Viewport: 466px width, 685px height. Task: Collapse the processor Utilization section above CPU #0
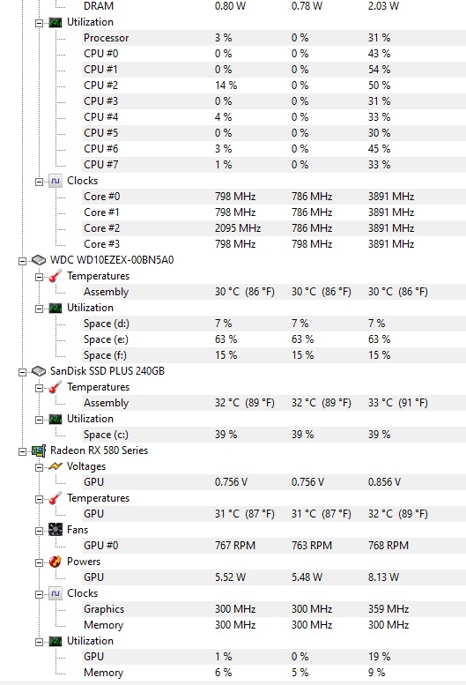tap(40, 23)
